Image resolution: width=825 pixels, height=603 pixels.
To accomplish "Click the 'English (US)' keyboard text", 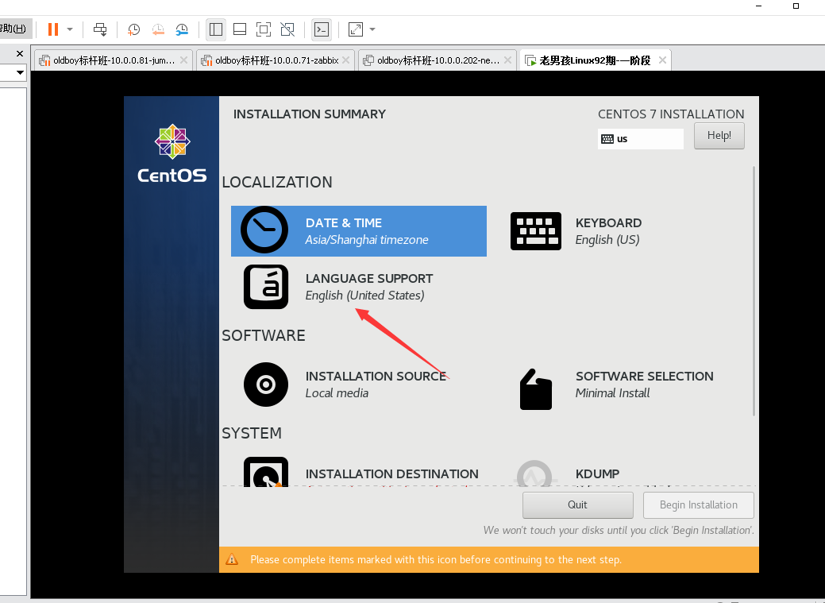I will tap(607, 240).
